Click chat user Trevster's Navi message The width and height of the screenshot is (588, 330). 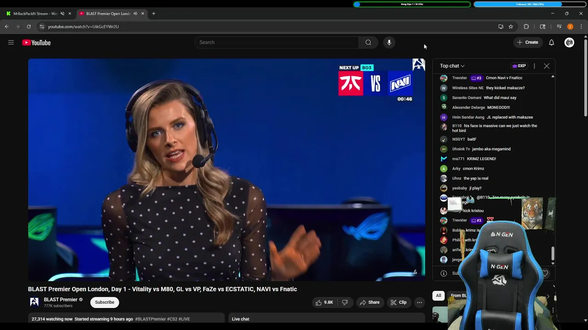coord(504,78)
